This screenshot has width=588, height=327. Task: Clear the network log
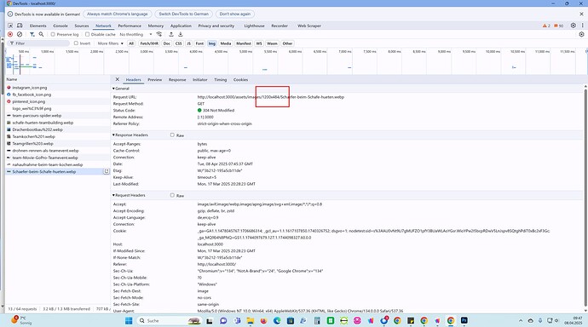click(x=20, y=34)
